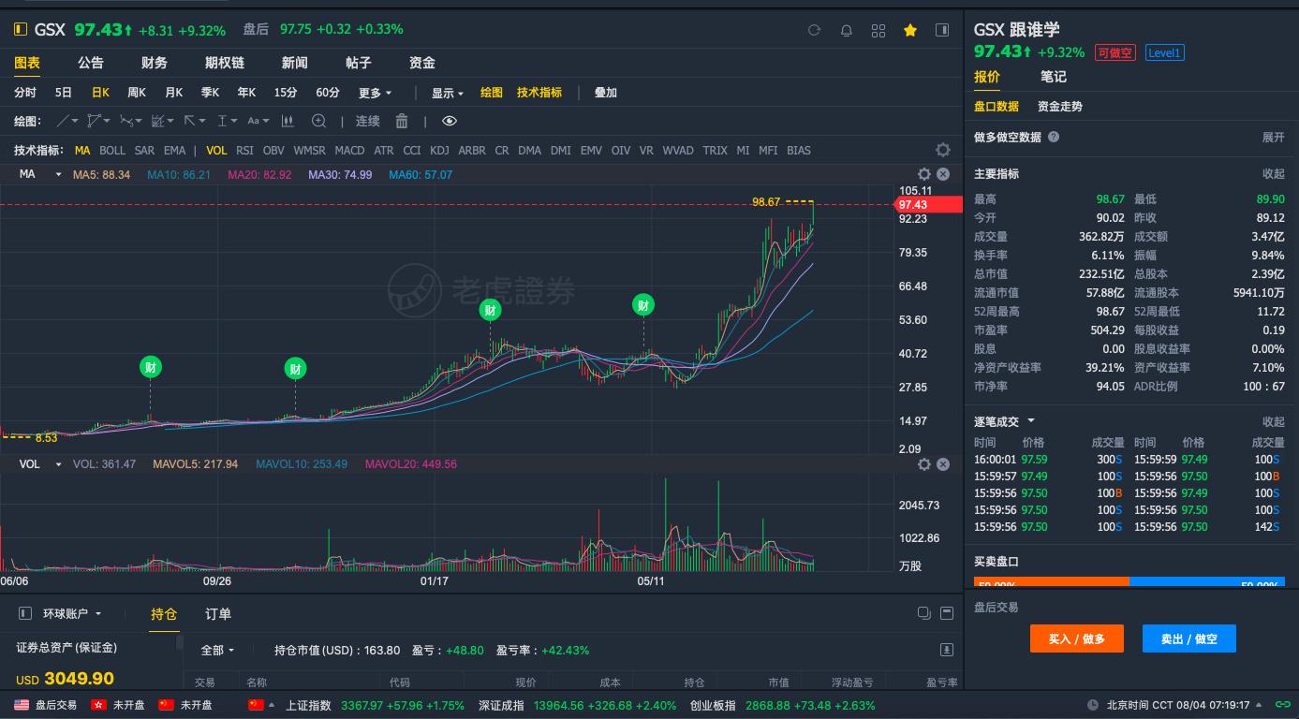This screenshot has height=719, width=1299.
Task: Open the account panel layout icon
Action: 24,613
